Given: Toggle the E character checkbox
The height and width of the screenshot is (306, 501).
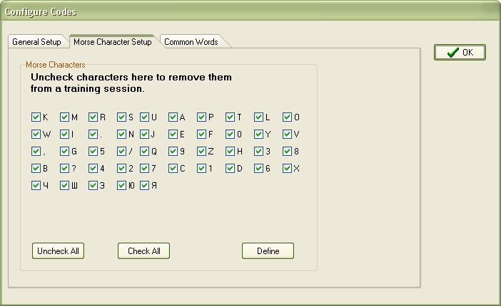Looking at the screenshot, I should pos(173,134).
